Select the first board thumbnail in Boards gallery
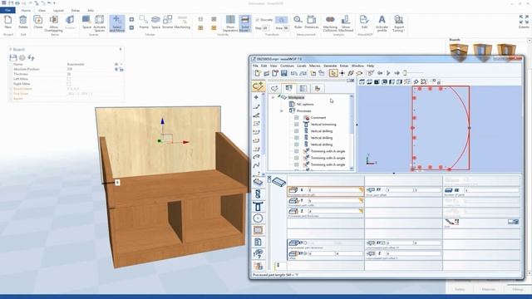This screenshot has height=299, width=532. click(459, 51)
